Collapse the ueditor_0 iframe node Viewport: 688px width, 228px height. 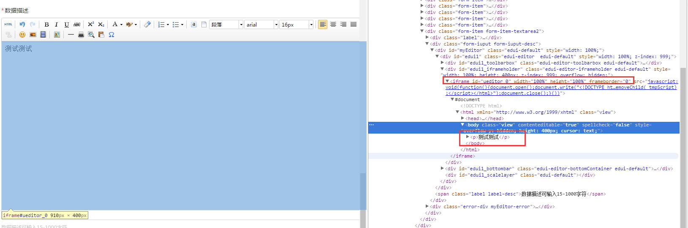tap(447, 81)
